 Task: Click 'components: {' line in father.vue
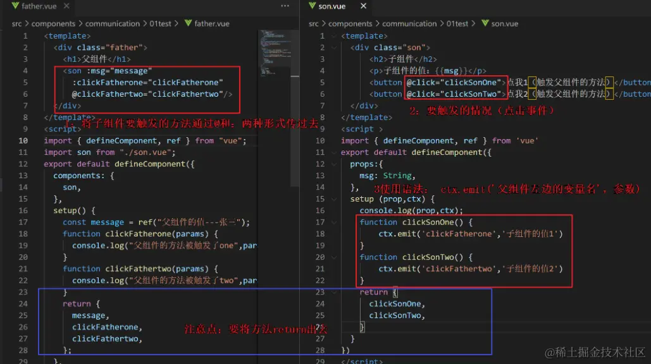[84, 176]
